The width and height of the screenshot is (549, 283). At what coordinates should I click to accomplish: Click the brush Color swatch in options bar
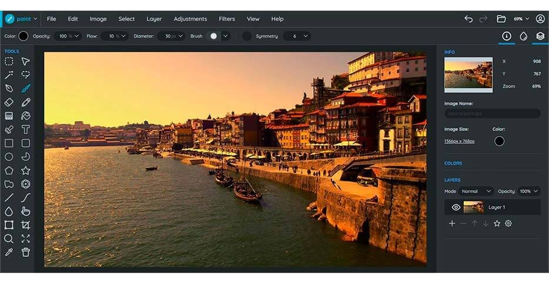(24, 36)
